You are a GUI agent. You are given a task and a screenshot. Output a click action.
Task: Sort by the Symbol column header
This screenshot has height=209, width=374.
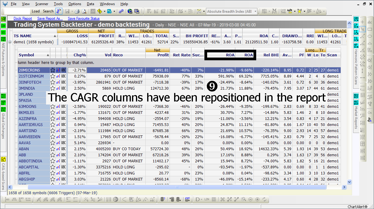[x=34, y=55]
